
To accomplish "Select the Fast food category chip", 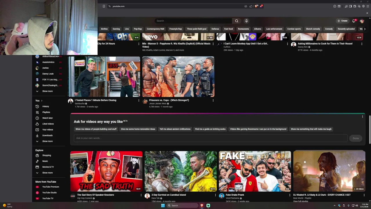I will (x=228, y=29).
